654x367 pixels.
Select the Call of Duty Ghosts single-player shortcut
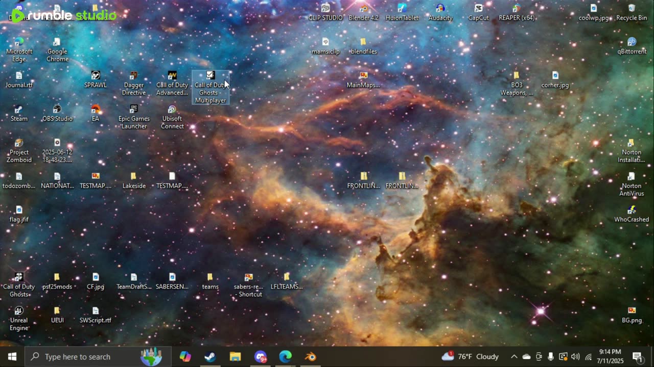click(19, 285)
